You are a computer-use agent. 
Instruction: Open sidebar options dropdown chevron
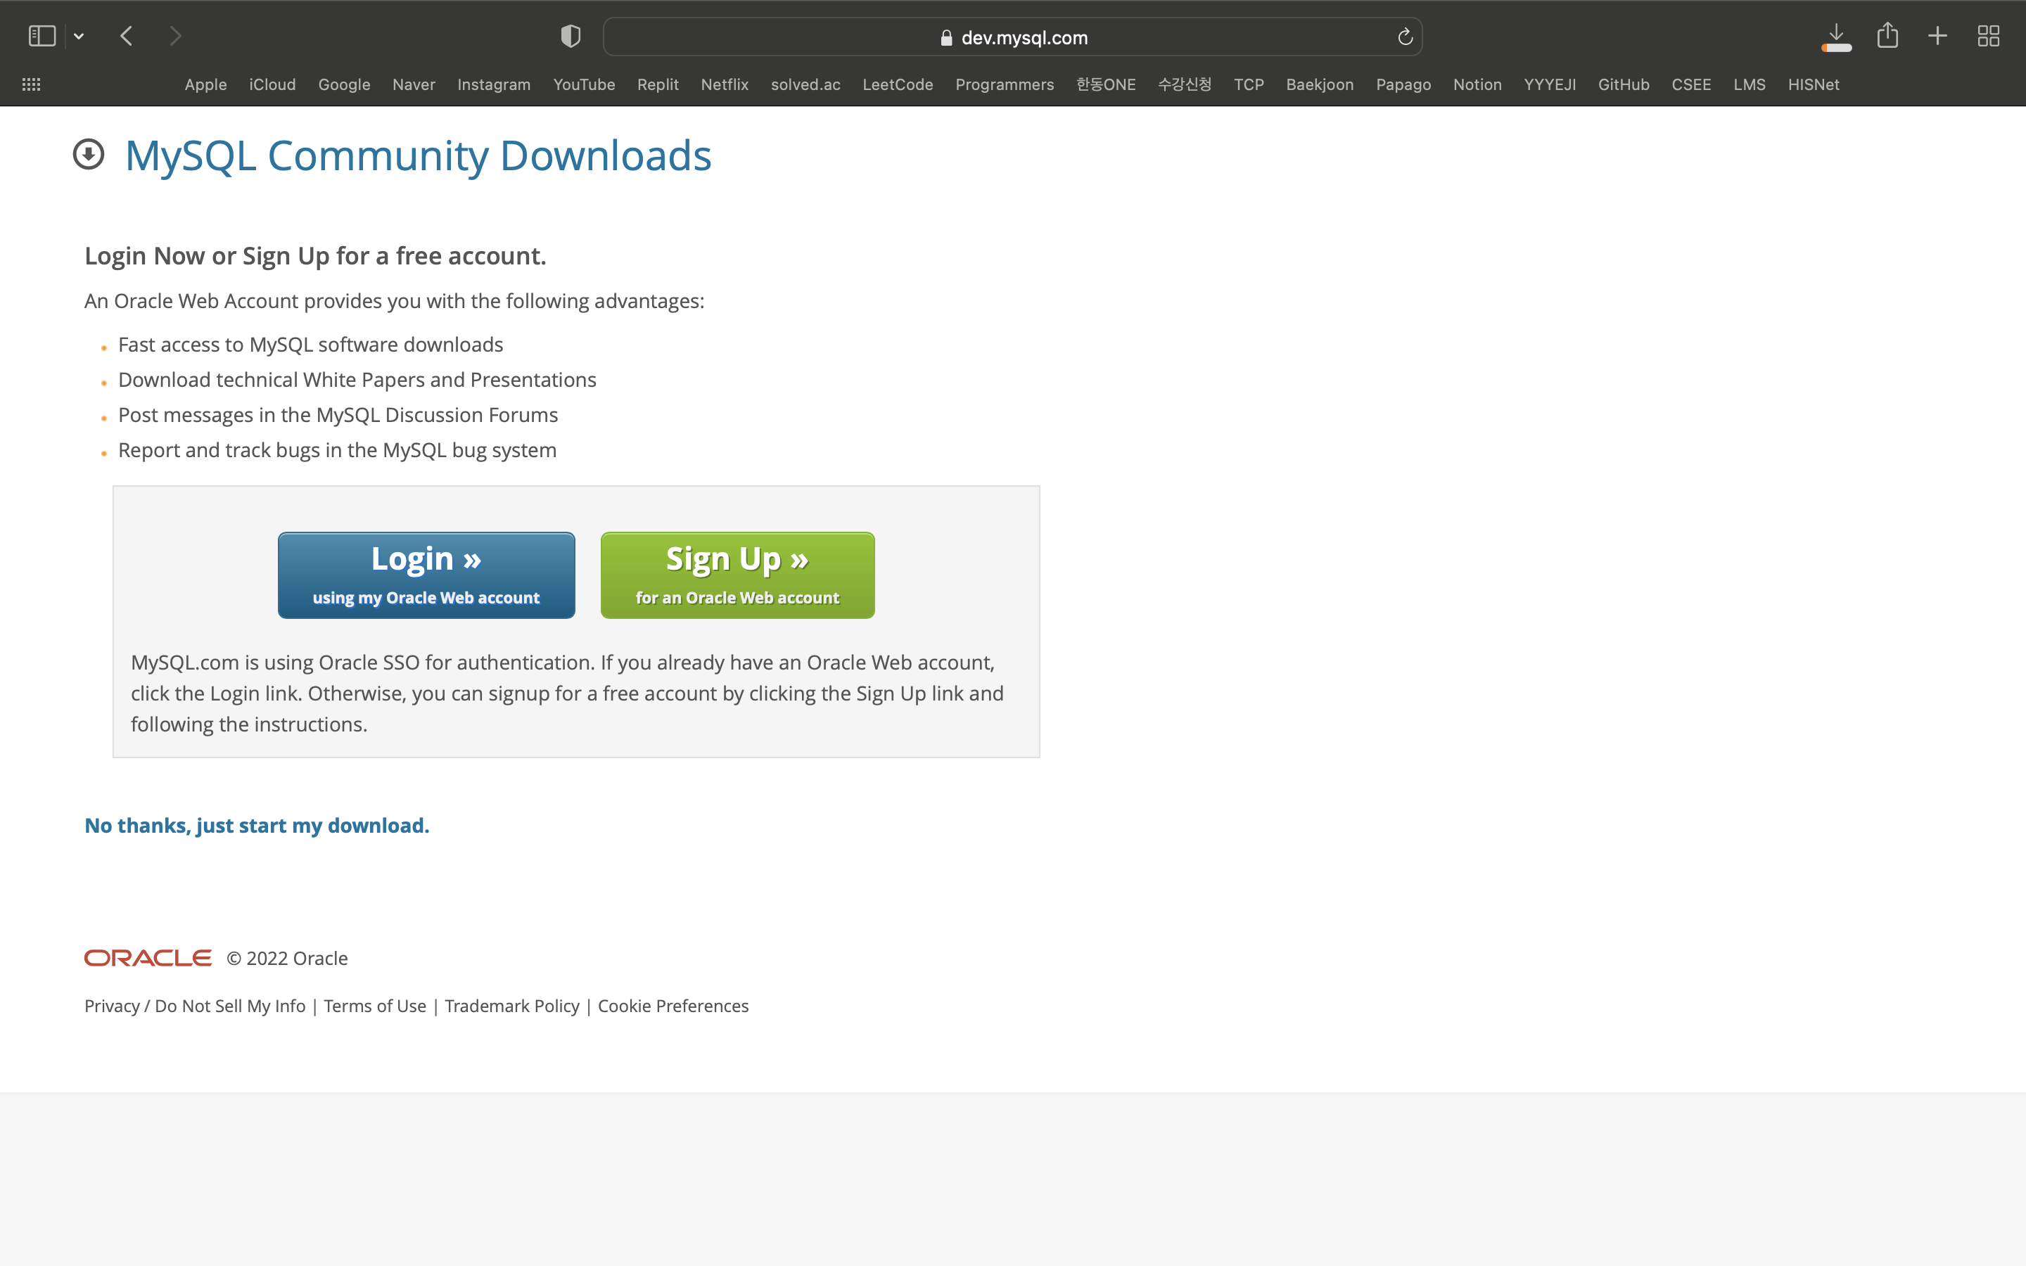(79, 36)
